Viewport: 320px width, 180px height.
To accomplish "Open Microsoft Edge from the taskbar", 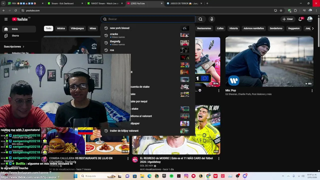I will (x=149, y=176).
